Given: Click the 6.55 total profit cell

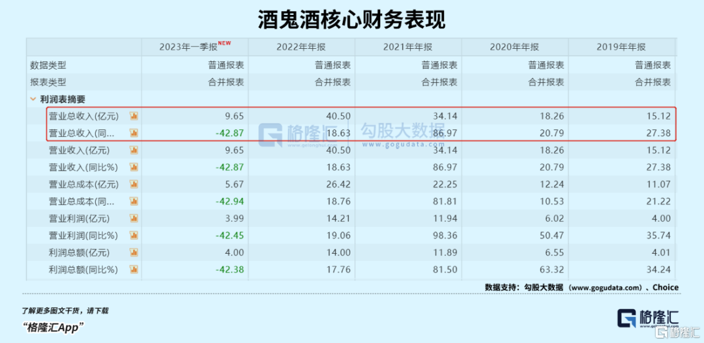Looking at the screenshot, I should click(555, 253).
